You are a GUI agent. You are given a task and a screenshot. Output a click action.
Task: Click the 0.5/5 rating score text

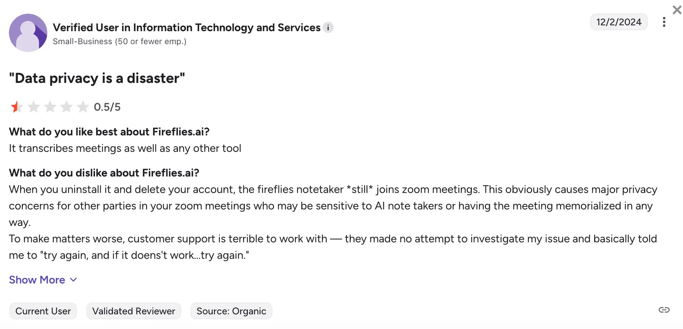click(107, 107)
